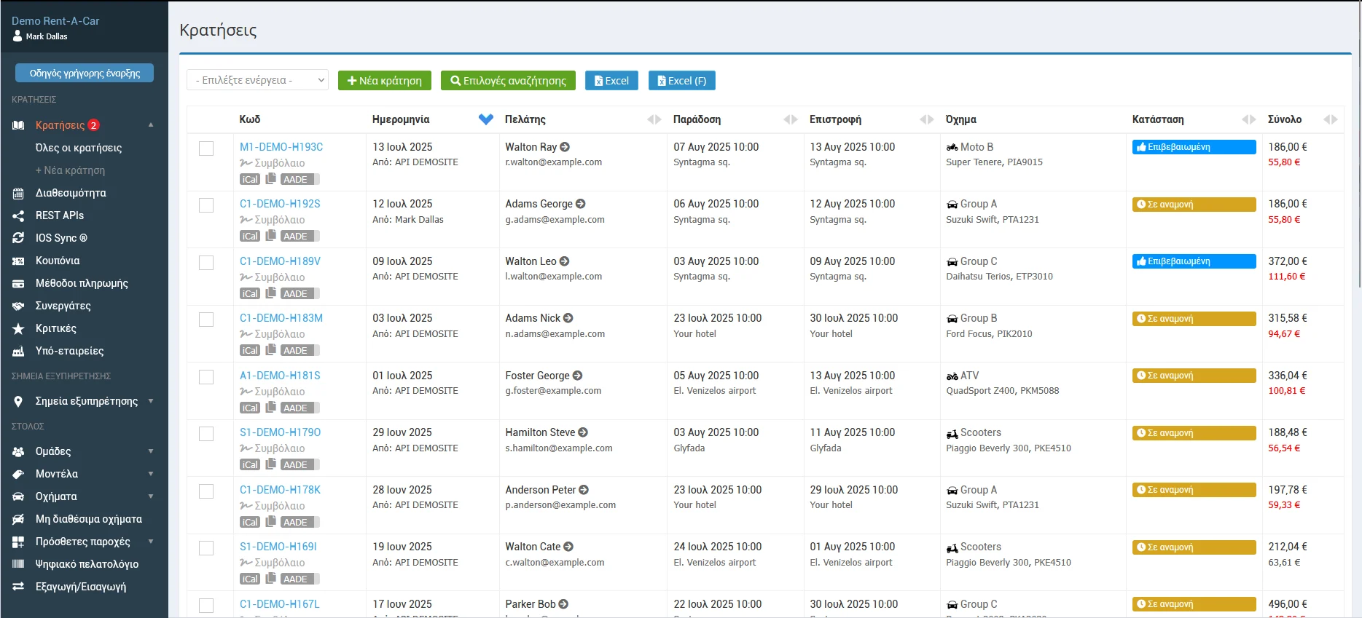Open the Επιλέξτε ενέργεια dropdown
The image size is (1362, 618).
tap(257, 80)
